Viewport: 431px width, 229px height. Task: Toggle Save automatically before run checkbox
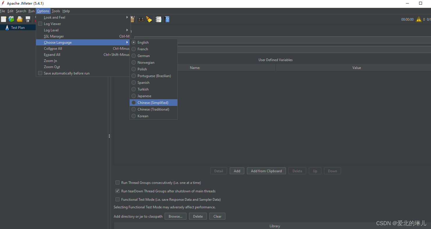40,73
